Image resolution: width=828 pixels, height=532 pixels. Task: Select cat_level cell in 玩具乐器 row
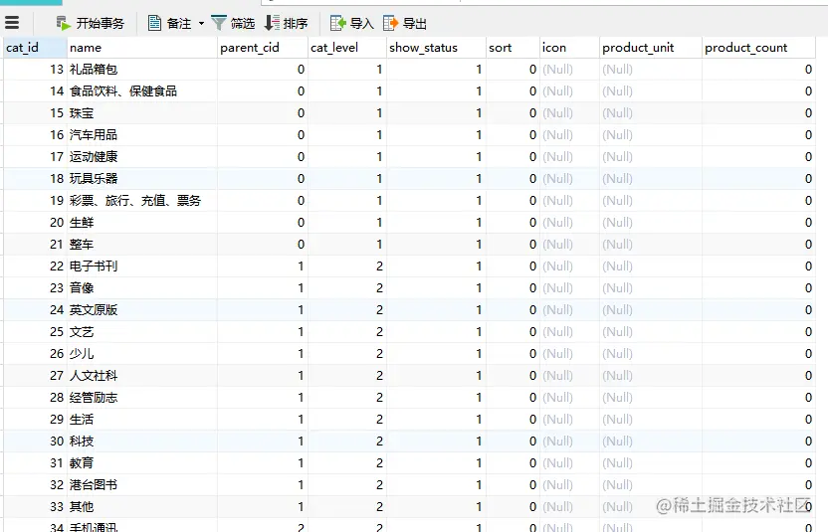click(347, 179)
